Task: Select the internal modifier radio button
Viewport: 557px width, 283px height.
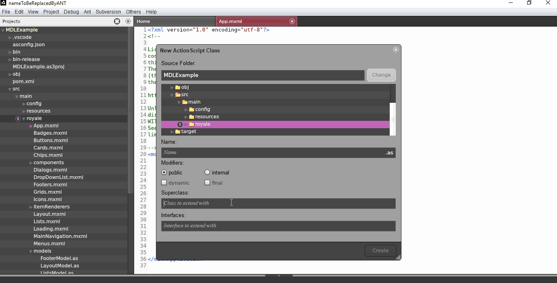Action: point(207,172)
